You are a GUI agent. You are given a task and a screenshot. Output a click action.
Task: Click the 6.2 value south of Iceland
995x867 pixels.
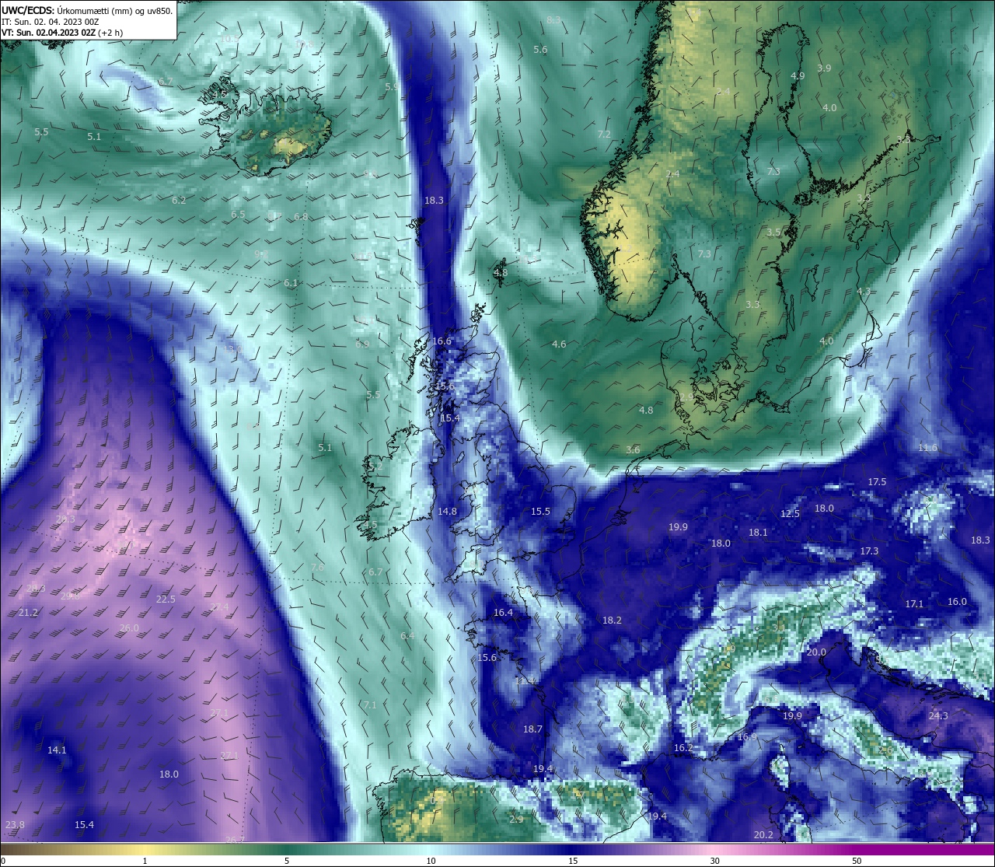[x=179, y=201]
